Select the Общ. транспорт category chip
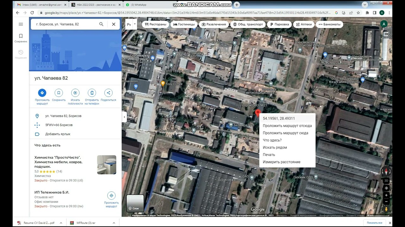 [248, 24]
